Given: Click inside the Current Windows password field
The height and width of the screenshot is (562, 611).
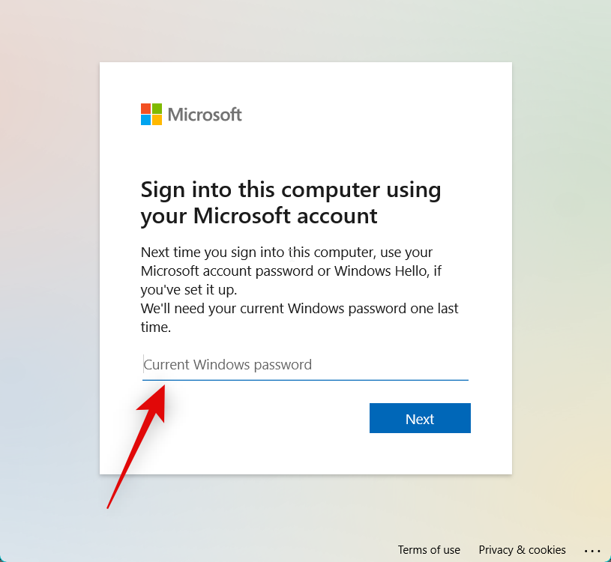Looking at the screenshot, I should pyautogui.click(x=262, y=364).
